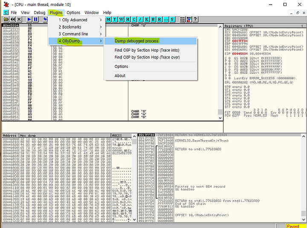Click the Address column header in dump
The width and height of the screenshot is (307, 228).
[x=10, y=136]
